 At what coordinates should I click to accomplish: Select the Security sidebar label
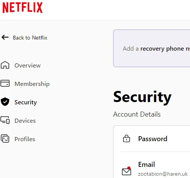tap(26, 102)
